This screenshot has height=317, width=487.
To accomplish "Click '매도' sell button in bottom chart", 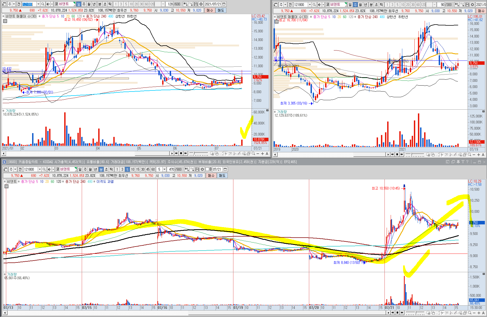I will point(222,176).
